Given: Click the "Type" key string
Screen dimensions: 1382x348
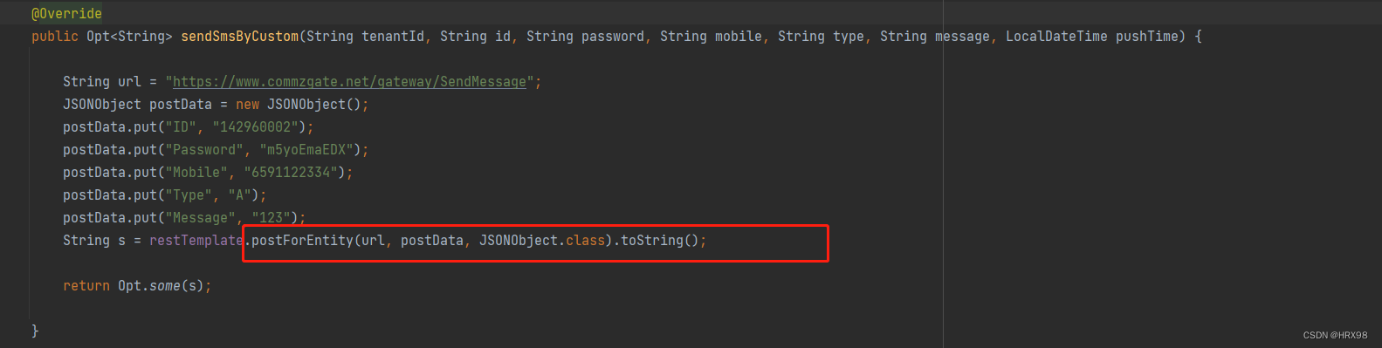Looking at the screenshot, I should click(x=189, y=195).
